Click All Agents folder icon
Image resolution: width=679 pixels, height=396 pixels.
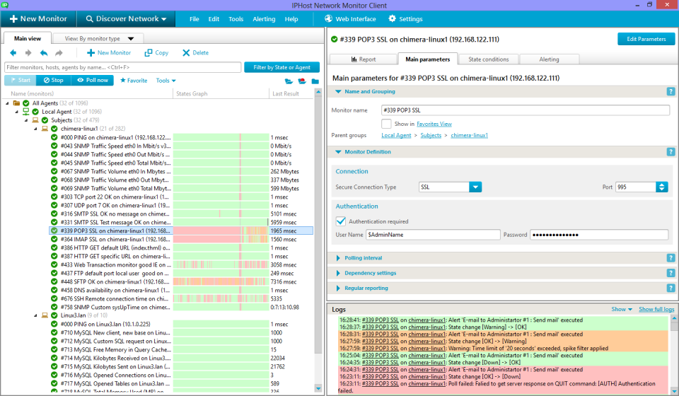point(16,103)
